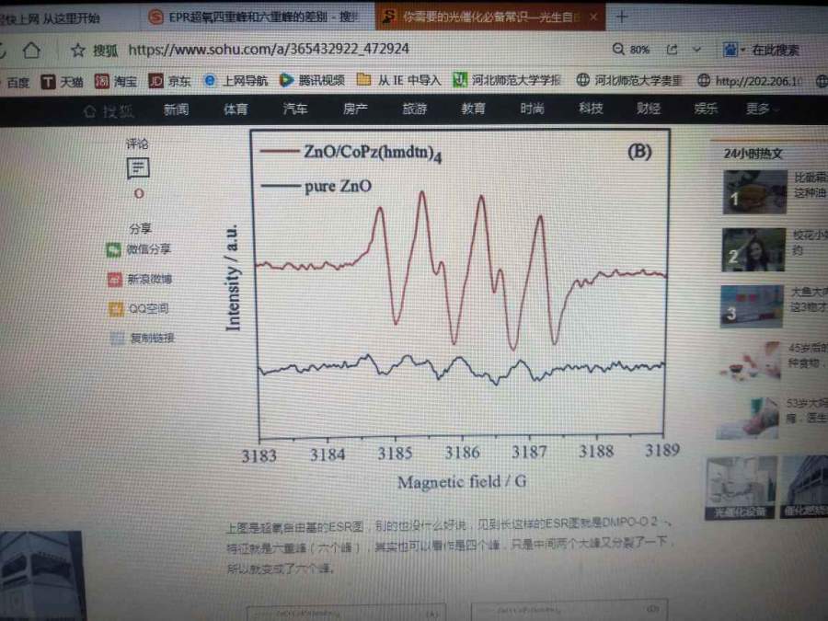Open the 上网导航 bookmark

[236, 80]
